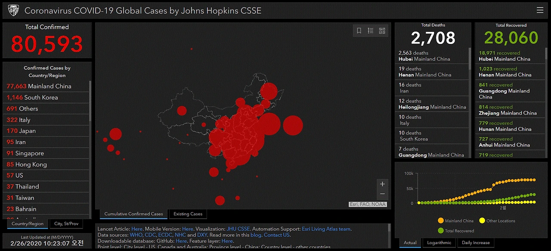Toggle the Total Recovered green legend item
Viewport: 551px width, 251px height.
pos(455,231)
